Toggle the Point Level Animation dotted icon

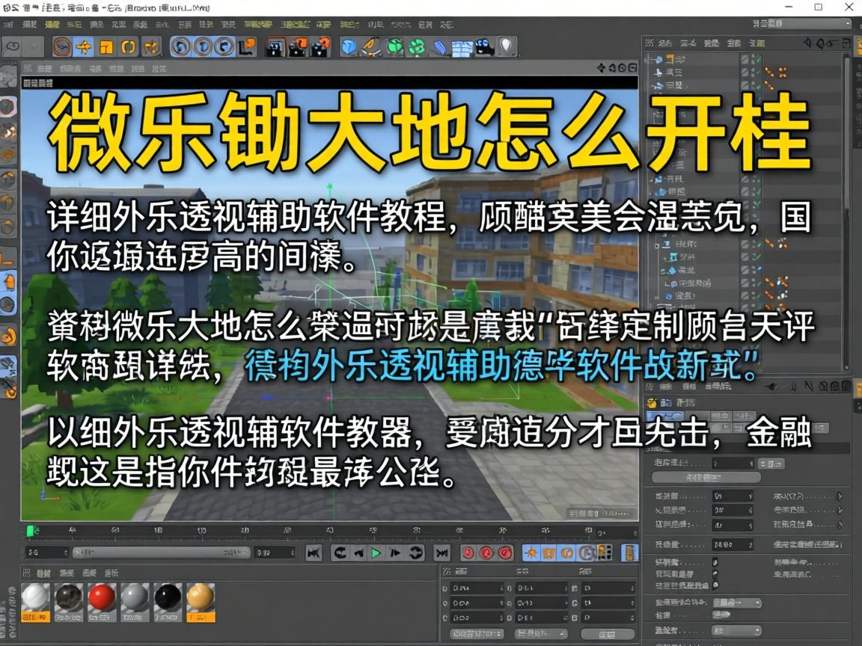click(604, 553)
